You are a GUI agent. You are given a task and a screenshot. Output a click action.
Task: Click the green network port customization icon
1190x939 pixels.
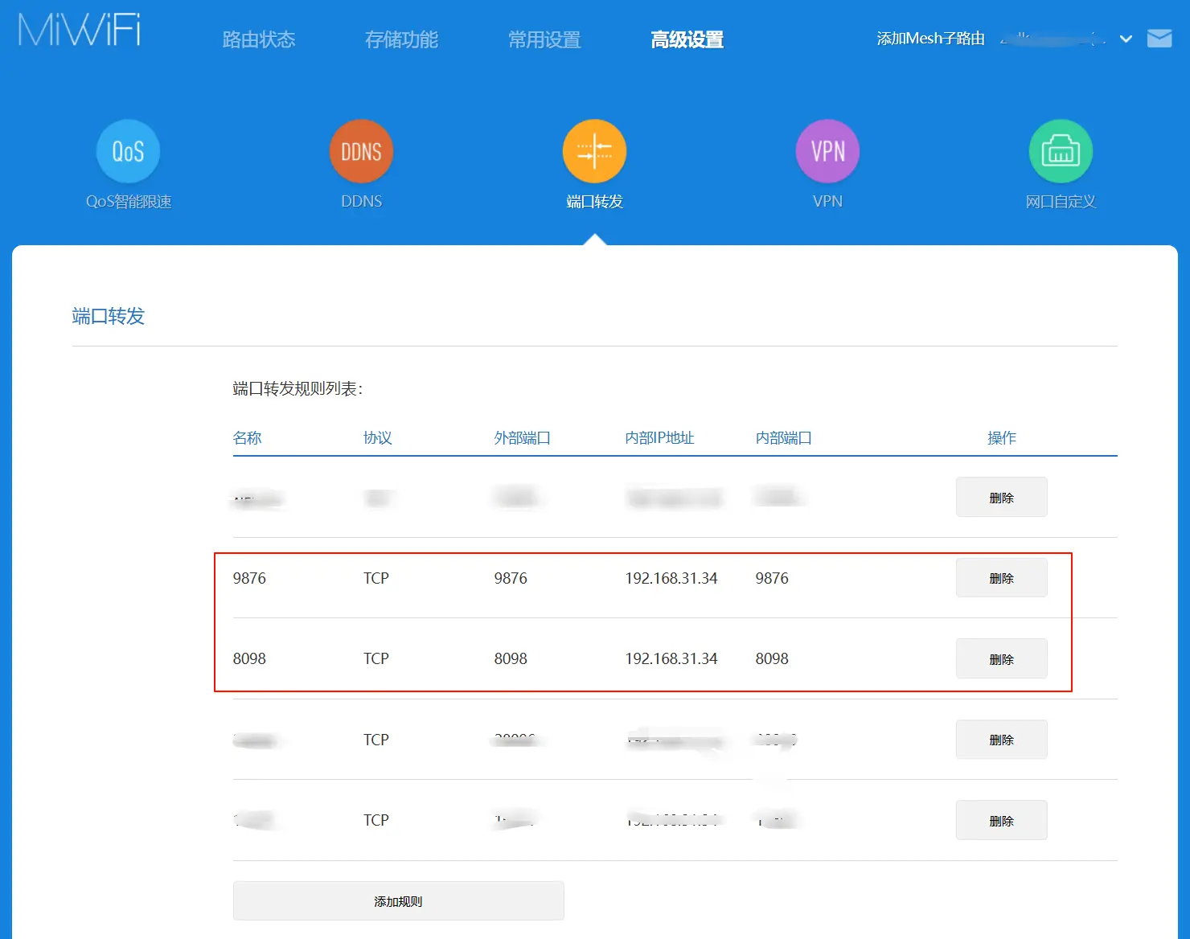pos(1061,152)
